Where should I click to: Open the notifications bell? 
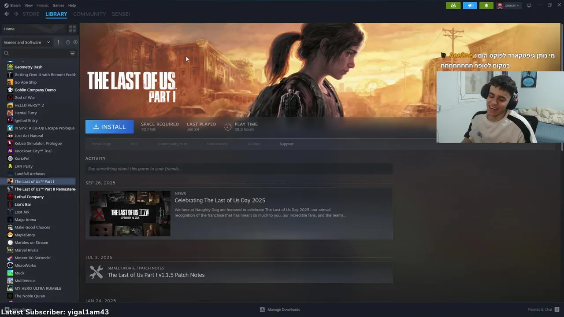(486, 5)
